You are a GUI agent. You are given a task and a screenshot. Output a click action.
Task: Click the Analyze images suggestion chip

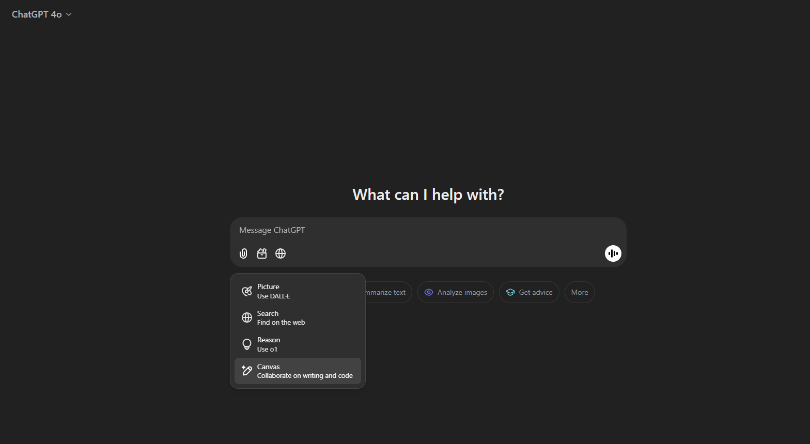[x=456, y=292]
